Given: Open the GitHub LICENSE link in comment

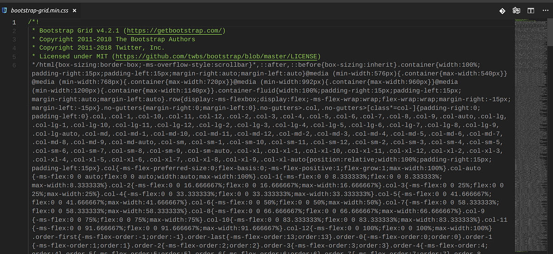Looking at the screenshot, I should 215,57.
